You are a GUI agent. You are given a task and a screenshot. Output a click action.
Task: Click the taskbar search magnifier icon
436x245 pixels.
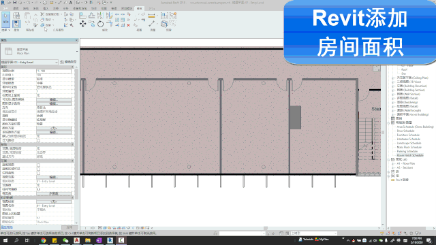[16, 240]
